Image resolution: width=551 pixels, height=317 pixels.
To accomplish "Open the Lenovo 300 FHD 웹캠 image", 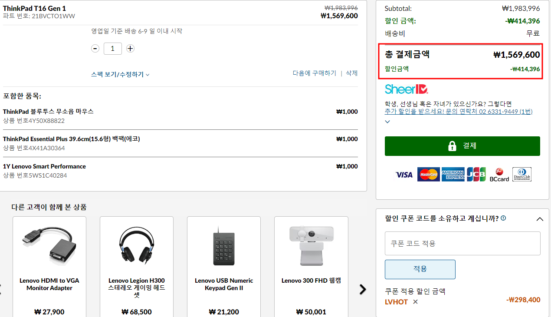I will 311,245.
